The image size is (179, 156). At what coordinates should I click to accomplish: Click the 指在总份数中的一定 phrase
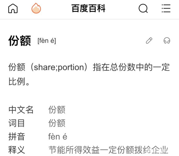point(131,67)
